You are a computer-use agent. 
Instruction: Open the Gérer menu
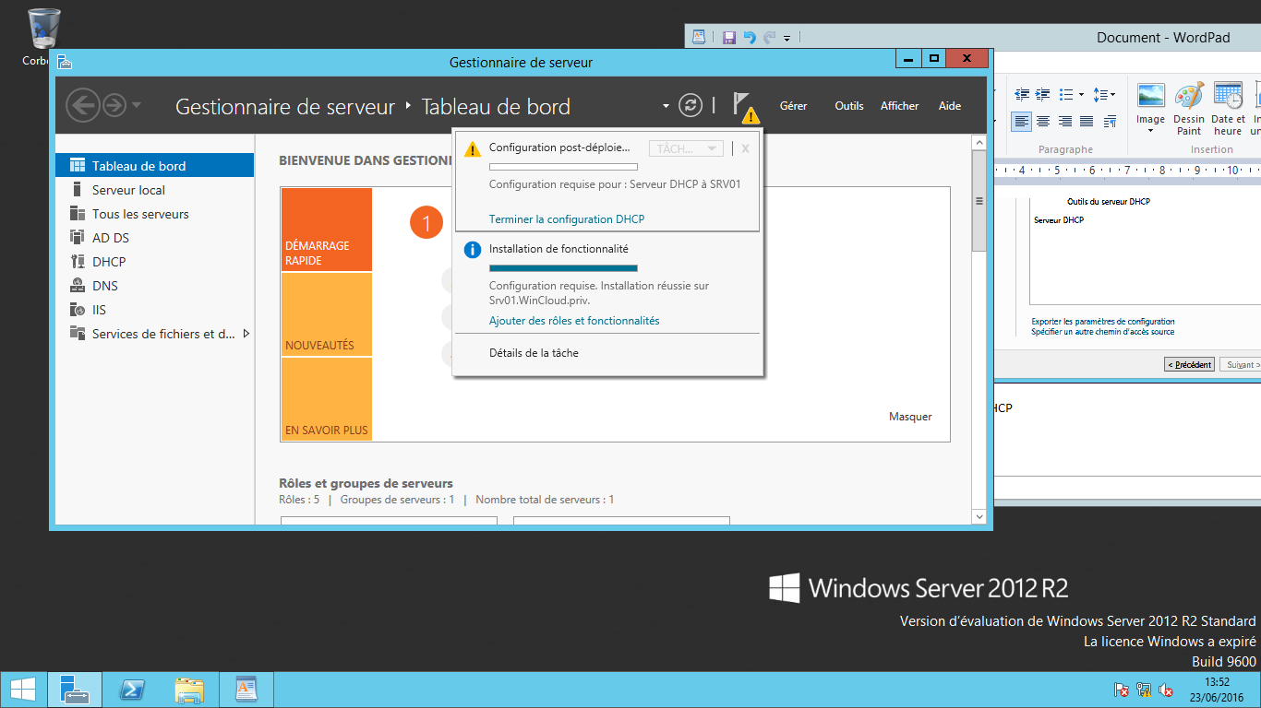(793, 106)
